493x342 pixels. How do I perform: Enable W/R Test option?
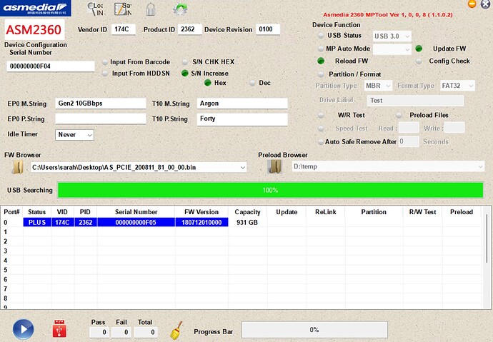[x=321, y=115]
